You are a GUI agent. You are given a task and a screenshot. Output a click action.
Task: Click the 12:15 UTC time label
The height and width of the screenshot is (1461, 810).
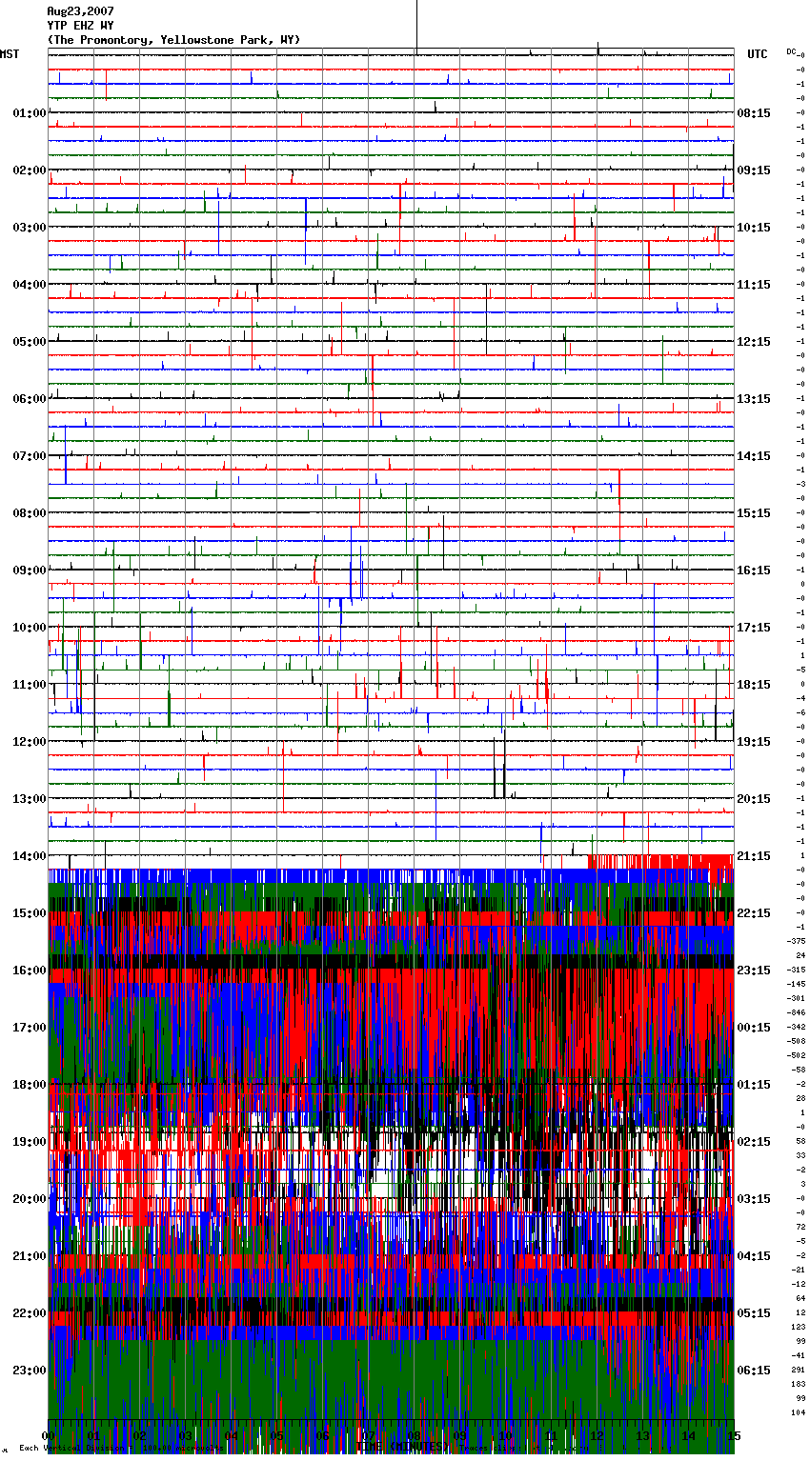coord(754,342)
